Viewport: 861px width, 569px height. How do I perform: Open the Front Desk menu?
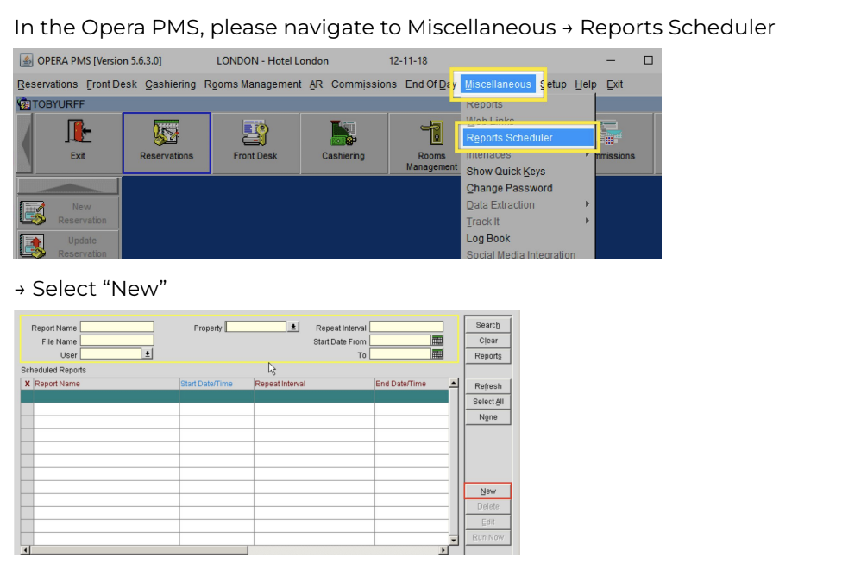[x=111, y=84]
